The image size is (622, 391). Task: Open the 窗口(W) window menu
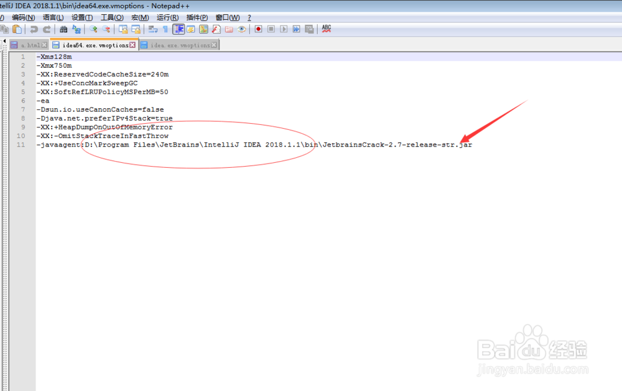click(228, 17)
